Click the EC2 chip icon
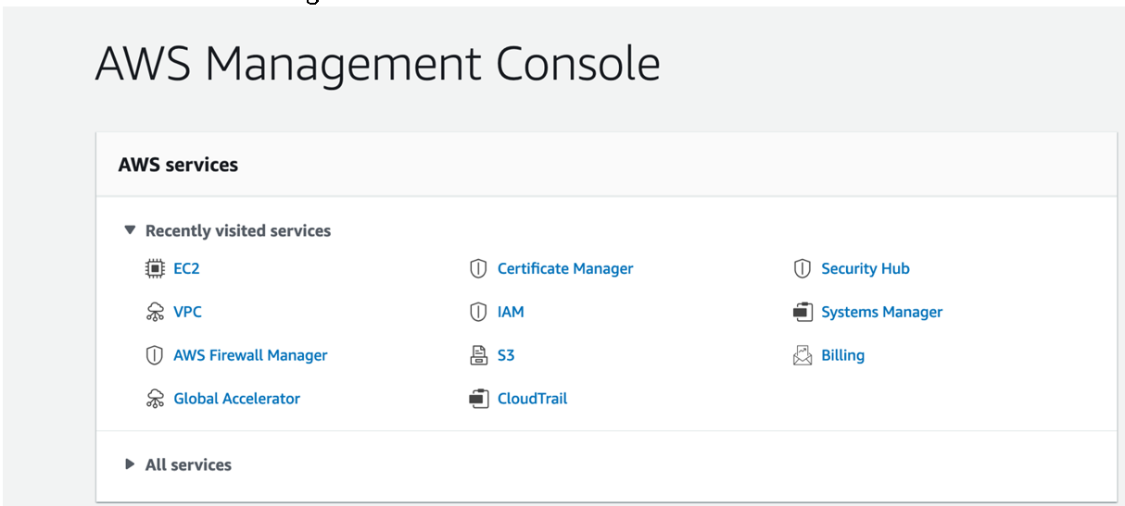 tap(155, 269)
